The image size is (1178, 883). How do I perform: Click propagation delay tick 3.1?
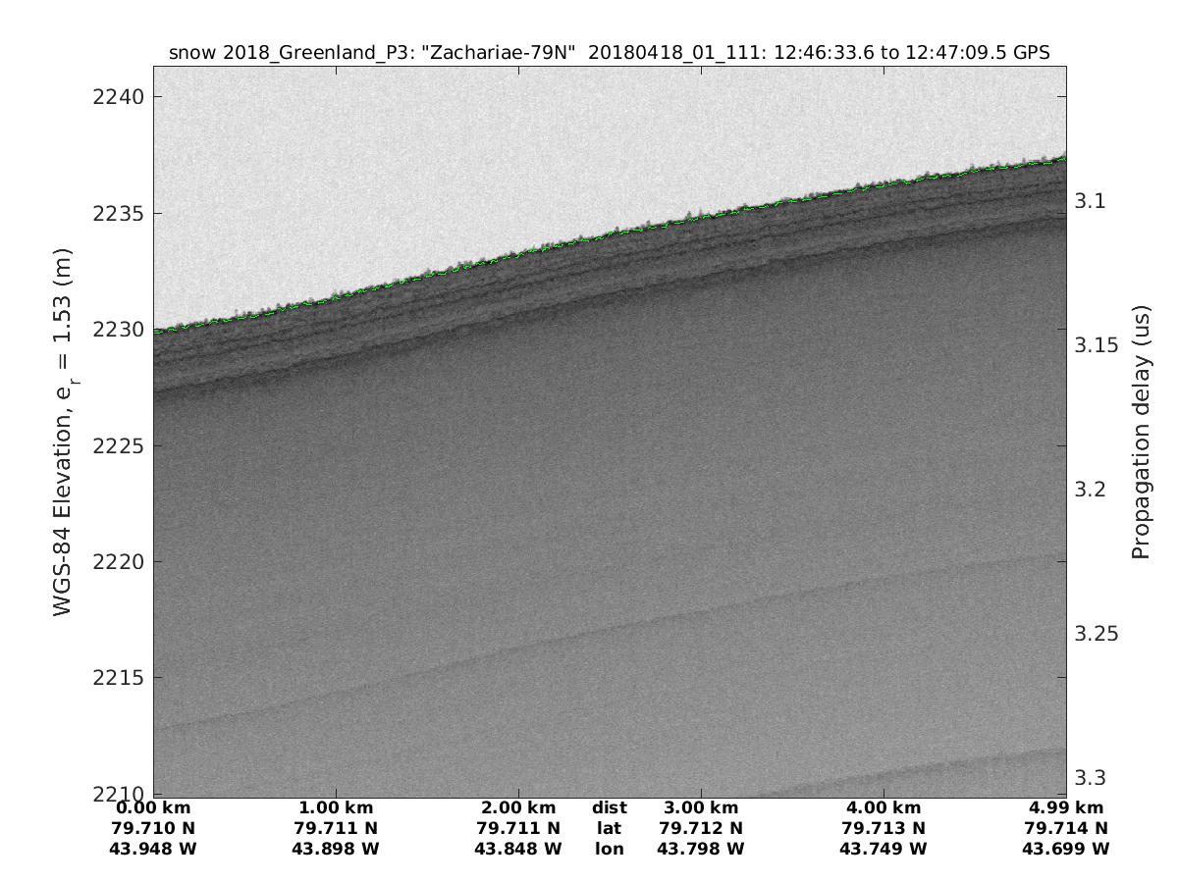1090,201
